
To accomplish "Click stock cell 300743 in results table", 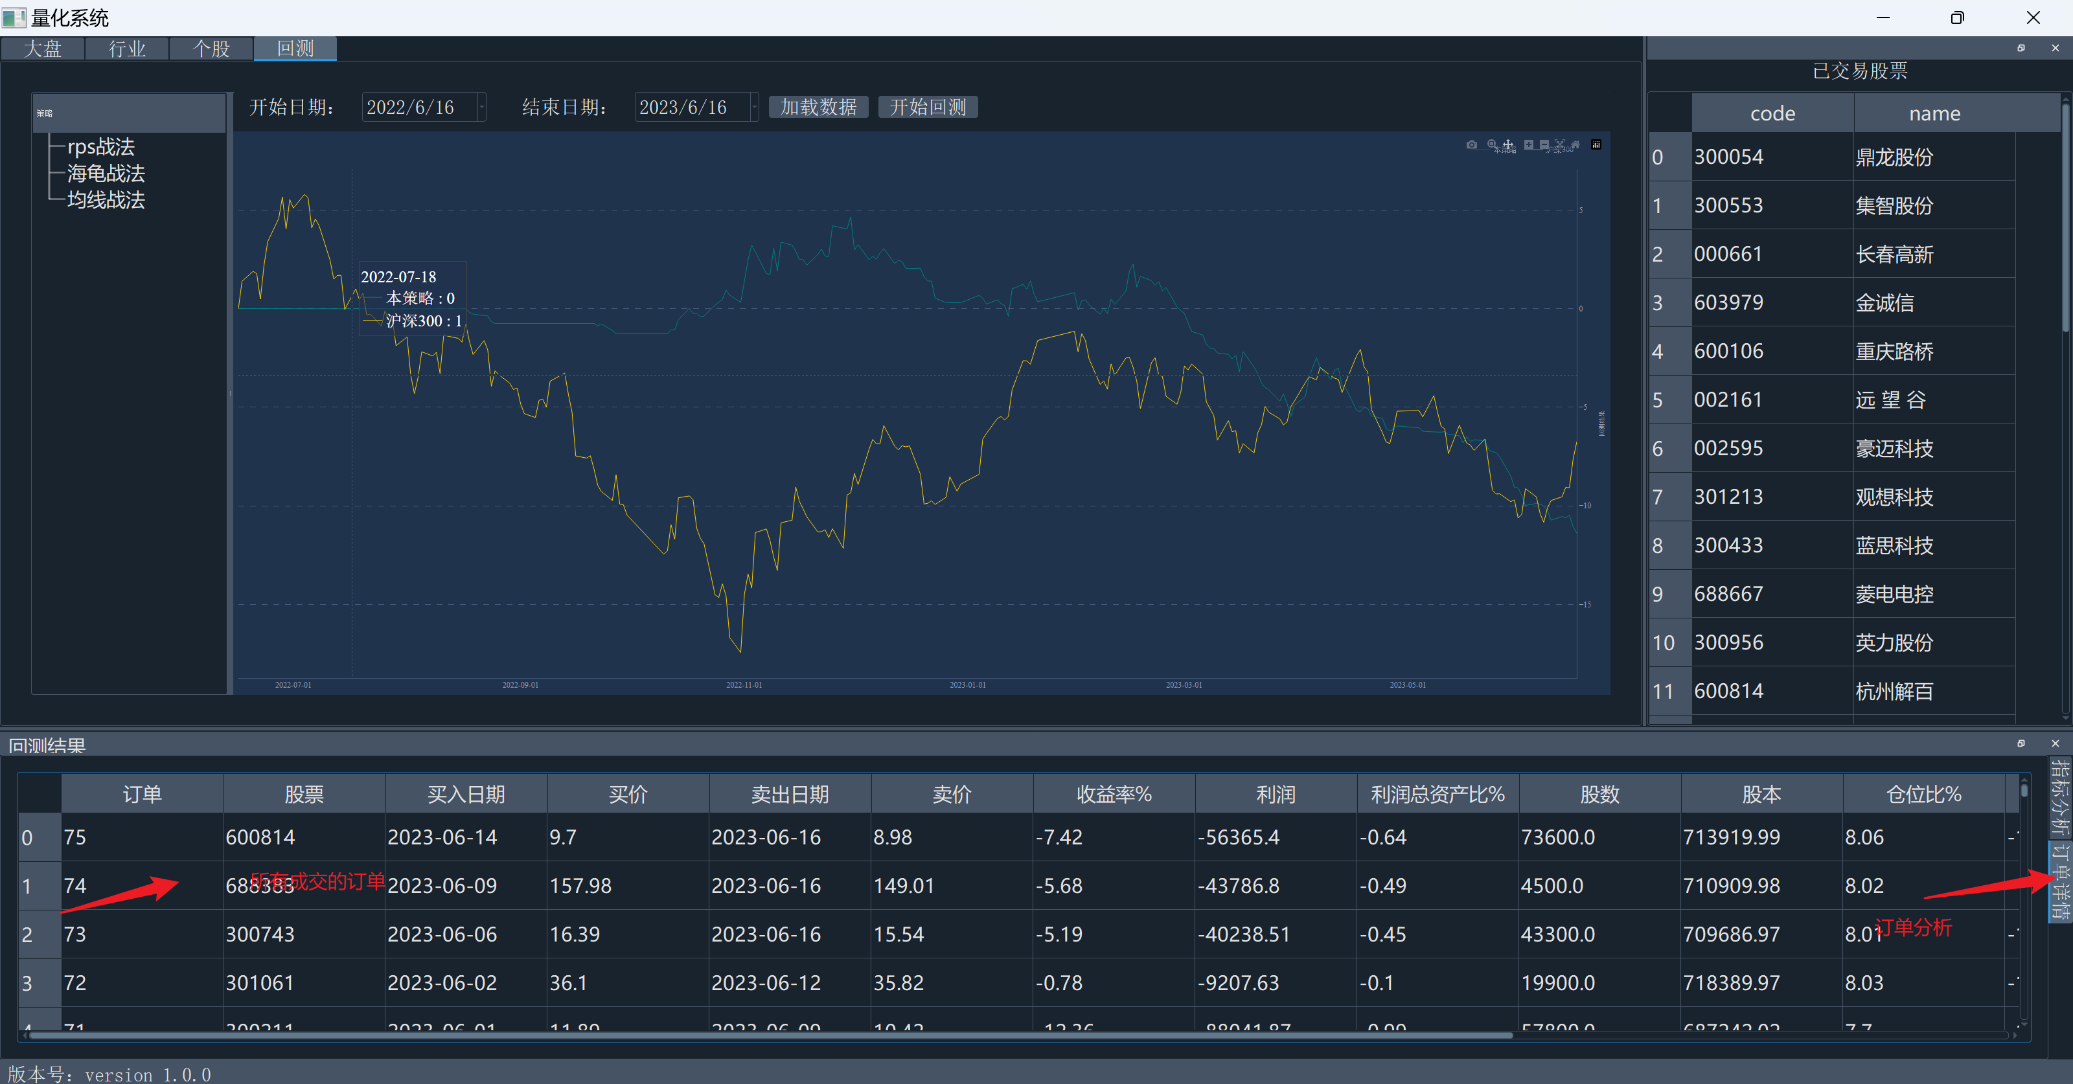I will coord(304,934).
